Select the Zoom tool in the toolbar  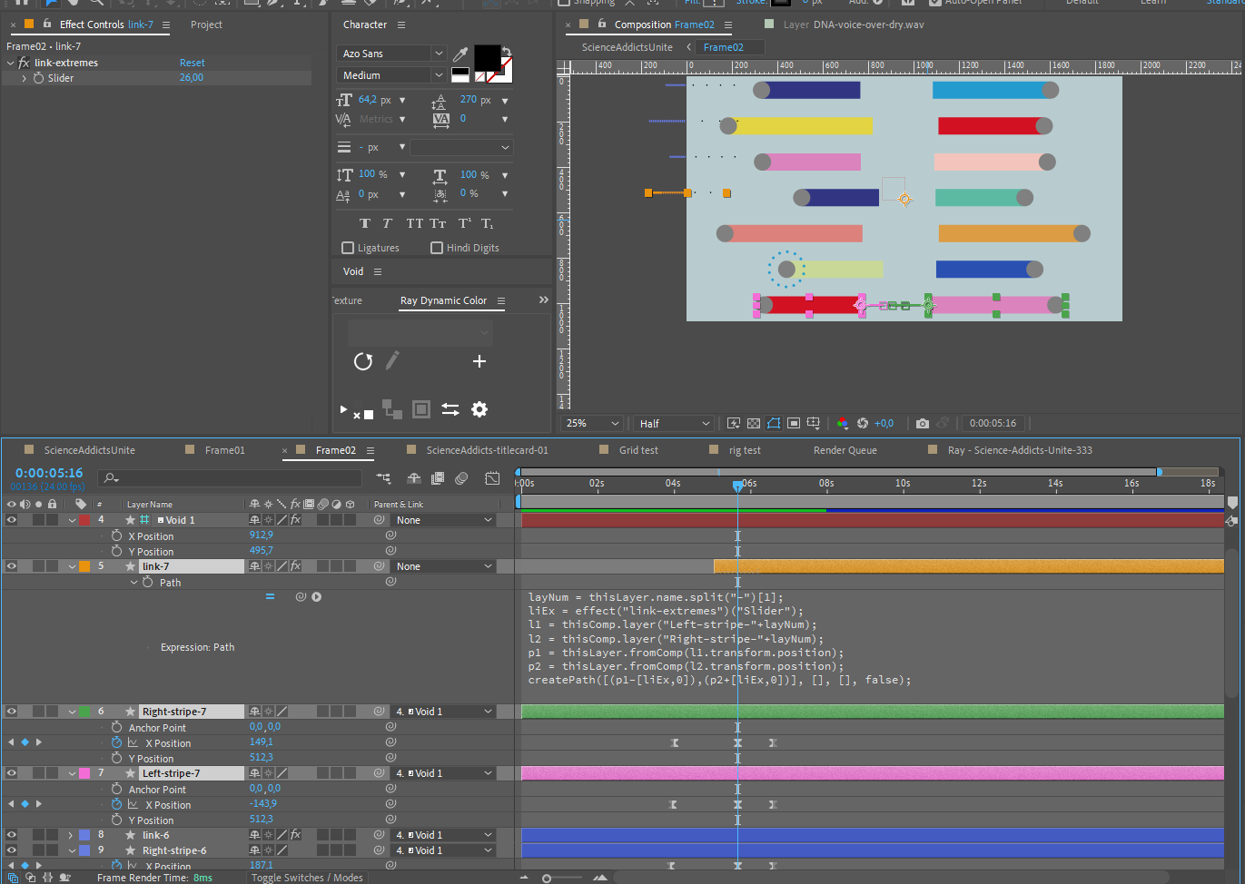coord(97,5)
